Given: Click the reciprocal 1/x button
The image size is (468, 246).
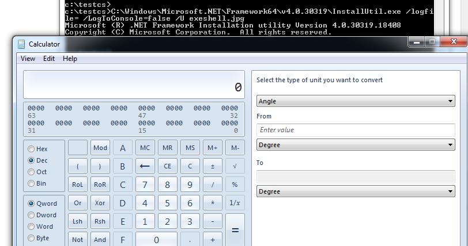Looking at the screenshot, I should click(x=235, y=203).
